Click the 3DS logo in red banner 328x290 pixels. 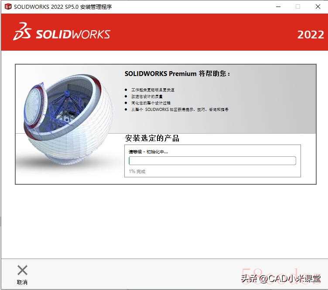click(x=22, y=31)
